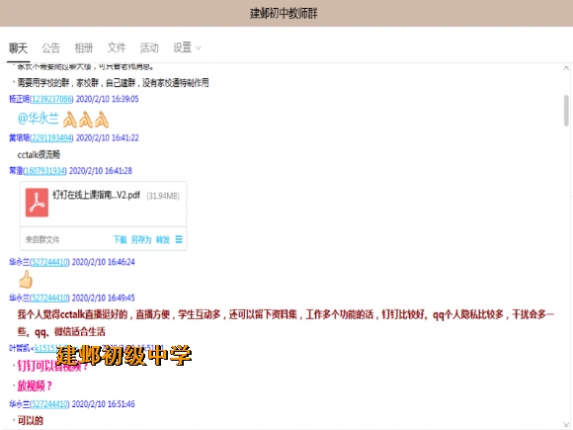Click 另存为 to save PDF elsewhere
573x430 pixels.
pos(141,239)
